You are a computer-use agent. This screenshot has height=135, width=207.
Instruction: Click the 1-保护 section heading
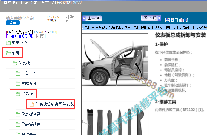(x=161, y=44)
